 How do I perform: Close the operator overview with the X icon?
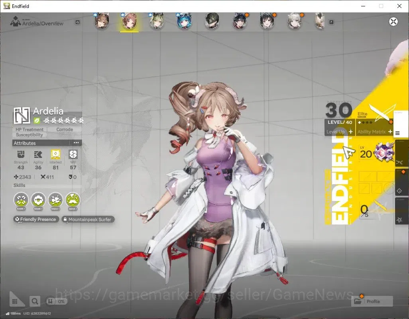click(393, 22)
